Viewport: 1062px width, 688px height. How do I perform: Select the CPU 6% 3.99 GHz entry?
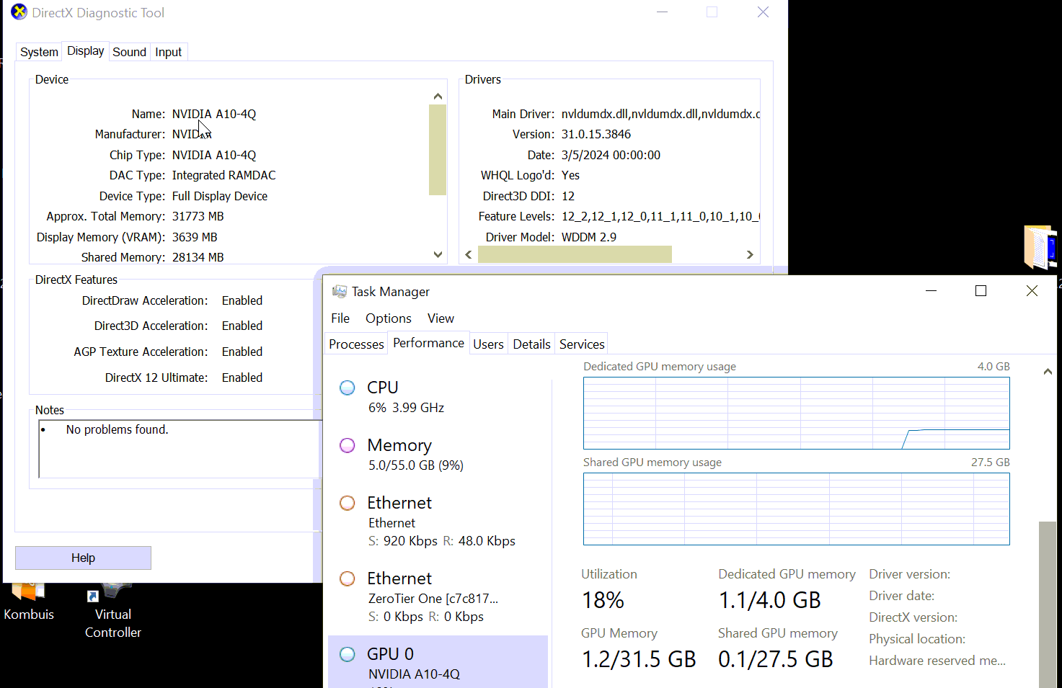pos(438,397)
